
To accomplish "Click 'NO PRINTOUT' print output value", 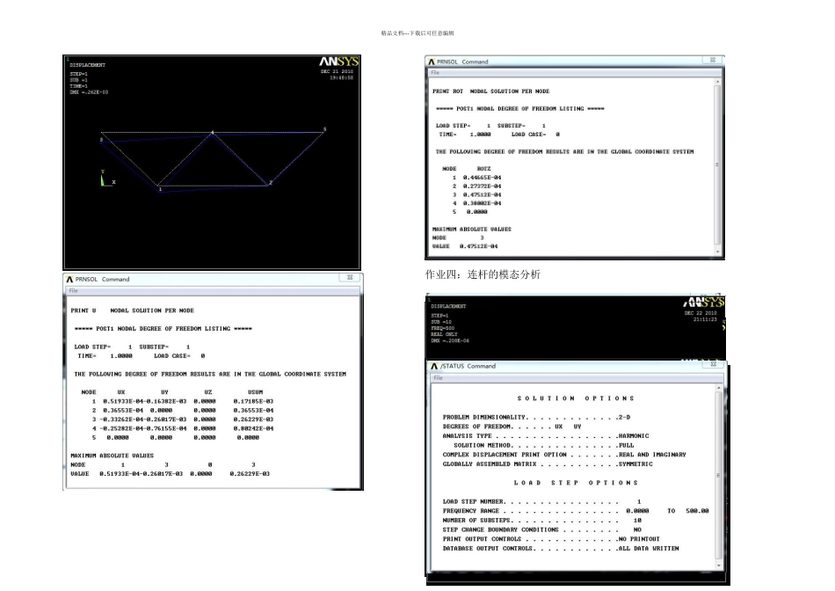I will (x=639, y=539).
